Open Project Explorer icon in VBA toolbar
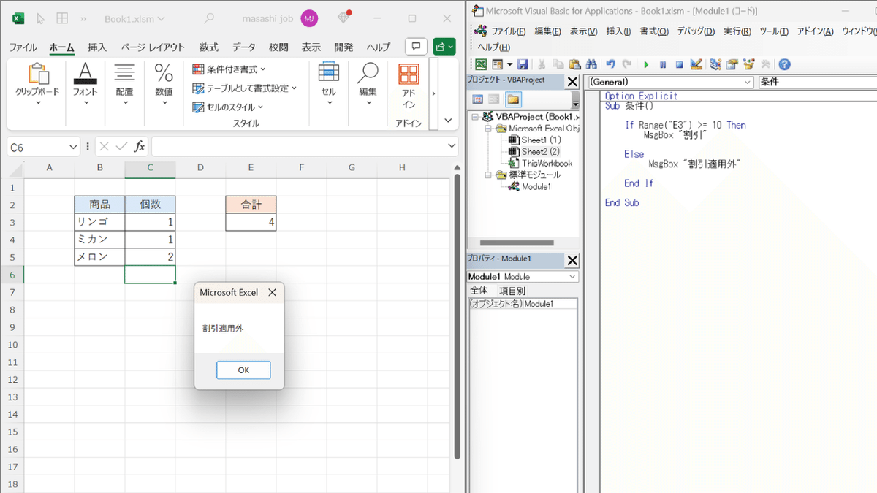 (x=715, y=64)
